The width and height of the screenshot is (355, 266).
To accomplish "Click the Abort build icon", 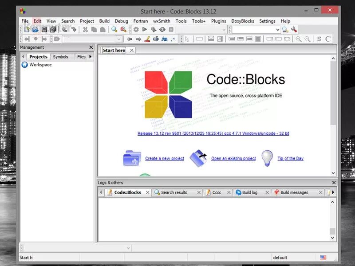I will point(171,29).
